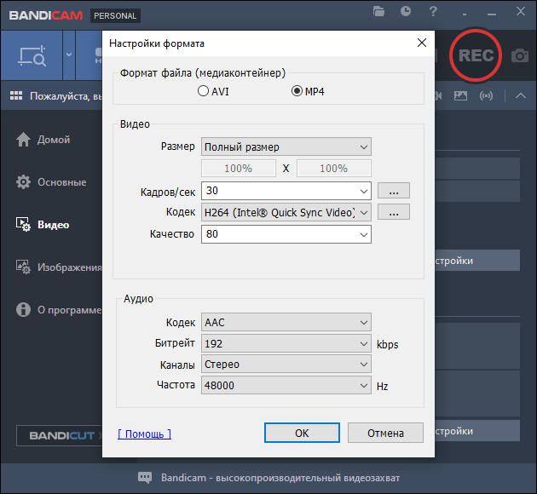Image resolution: width=537 pixels, height=494 pixels.
Task: Minimize Bandicam to tray with the small dash
Action: pos(465,14)
